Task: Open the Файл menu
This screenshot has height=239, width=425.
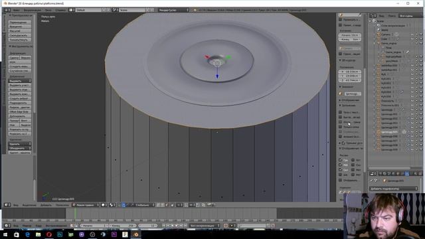Action: 16,10
